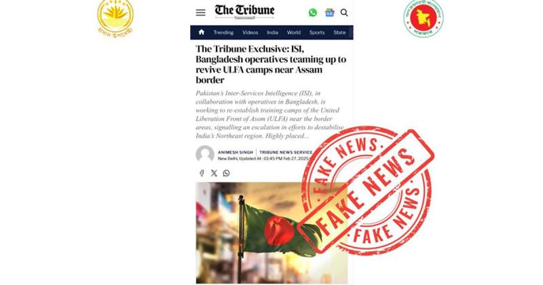The width and height of the screenshot is (543, 285).
Task: Share article on Facebook icon
Action: click(x=202, y=173)
